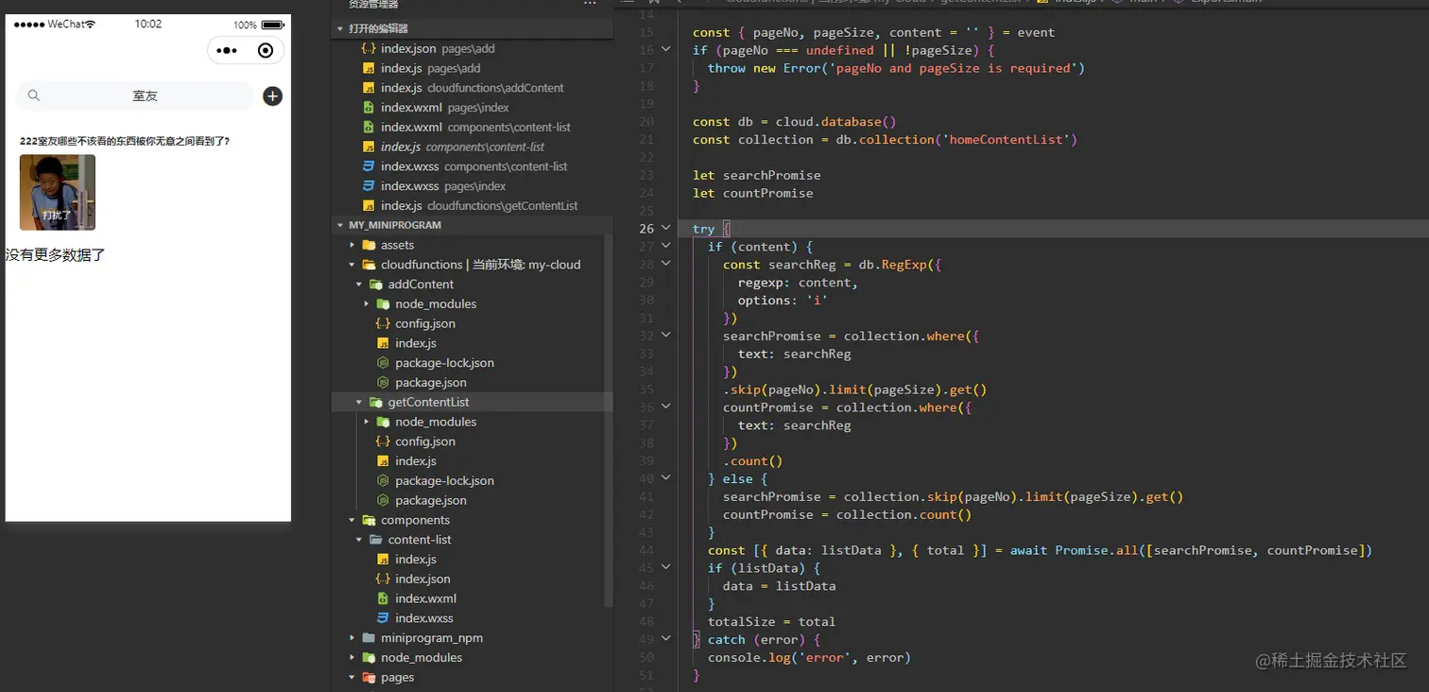Click the simulator search field showing 室友
Screen dimensions: 1429x692
135,95
